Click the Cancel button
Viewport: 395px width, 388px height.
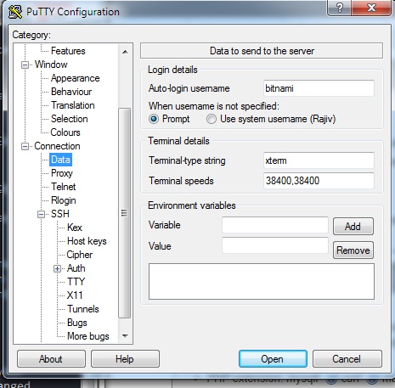click(x=347, y=359)
